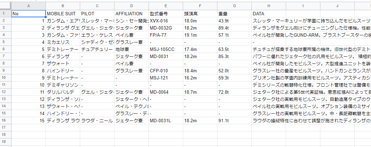This screenshot has height=147, width=371.
Task: Select column B header
Action: [63, 6]
